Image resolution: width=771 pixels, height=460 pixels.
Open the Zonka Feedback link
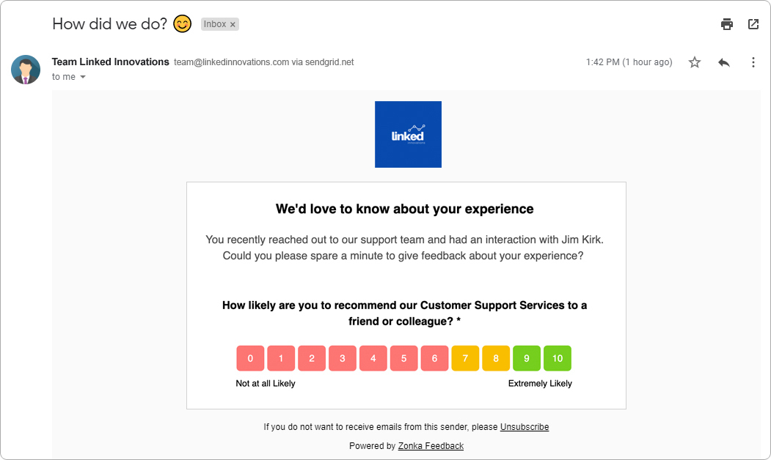click(x=431, y=445)
